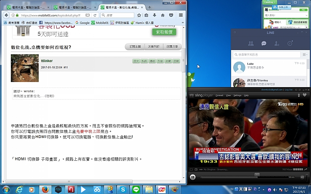Click SlingPlayer favorites heart icon

305,95
